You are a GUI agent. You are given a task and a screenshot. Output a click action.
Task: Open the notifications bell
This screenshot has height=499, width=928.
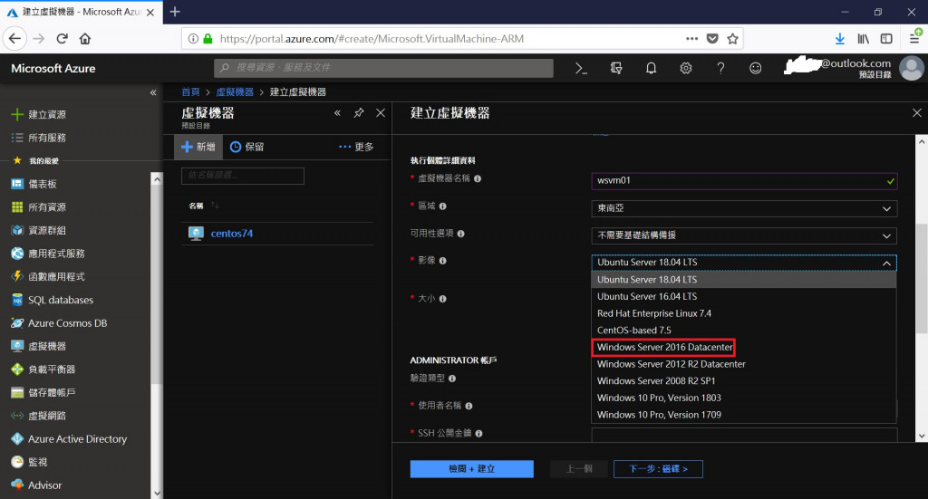651,69
